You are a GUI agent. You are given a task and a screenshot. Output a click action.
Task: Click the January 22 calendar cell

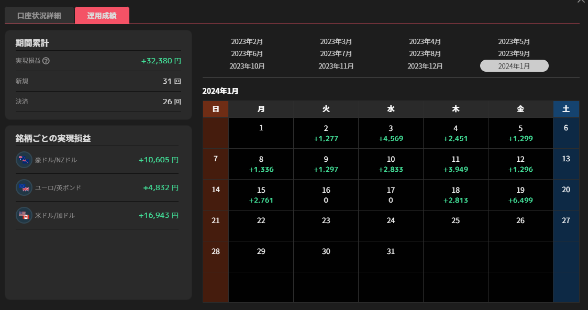[x=261, y=226]
